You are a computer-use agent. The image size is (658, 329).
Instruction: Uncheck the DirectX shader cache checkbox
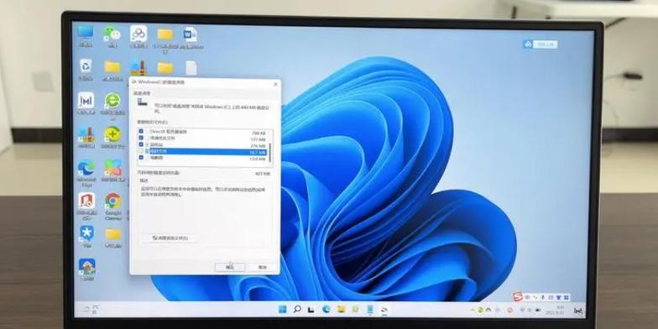141,131
